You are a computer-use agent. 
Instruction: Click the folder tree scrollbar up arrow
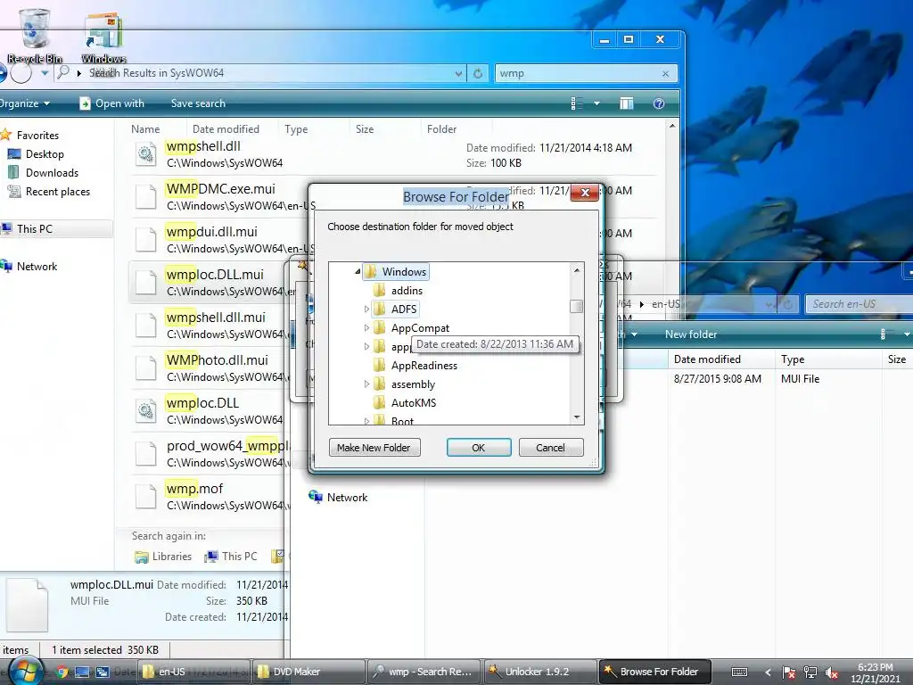[x=577, y=269]
